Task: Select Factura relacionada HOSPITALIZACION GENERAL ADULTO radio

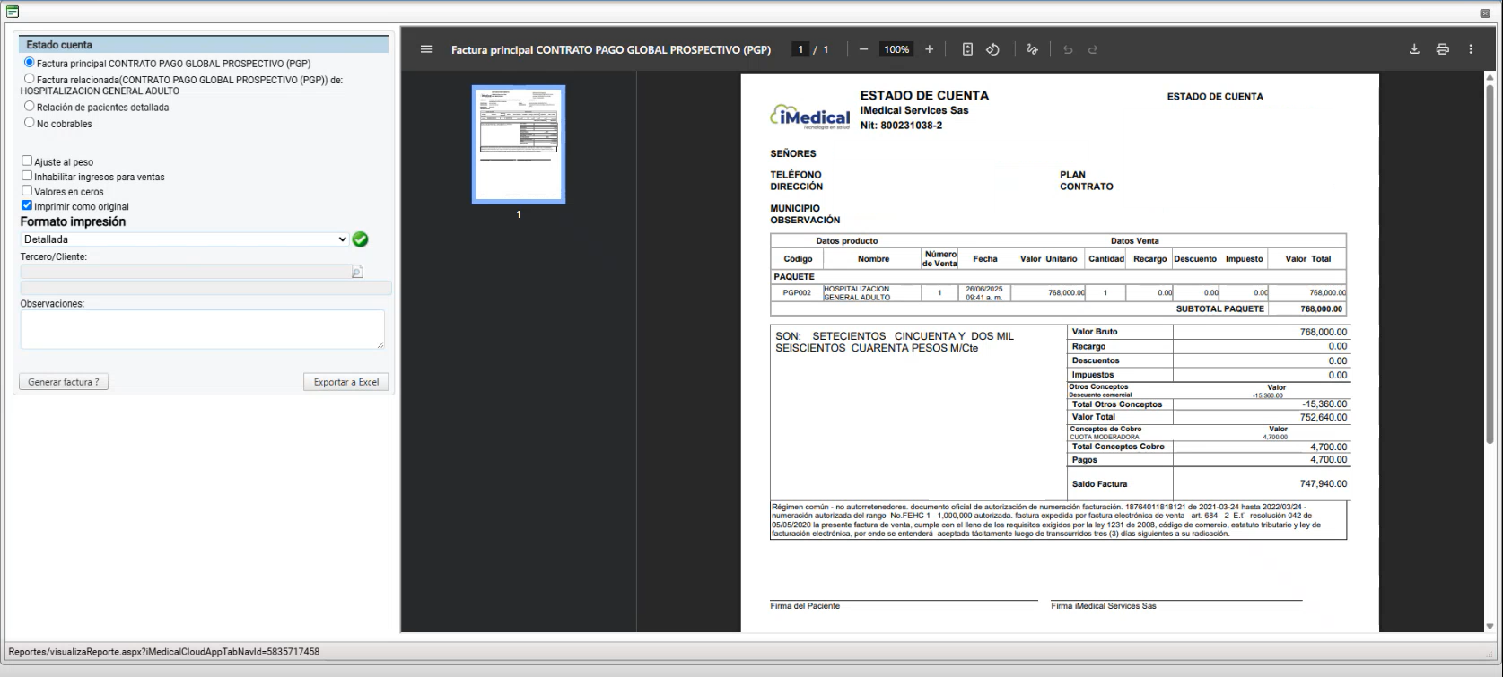Action: pyautogui.click(x=30, y=79)
